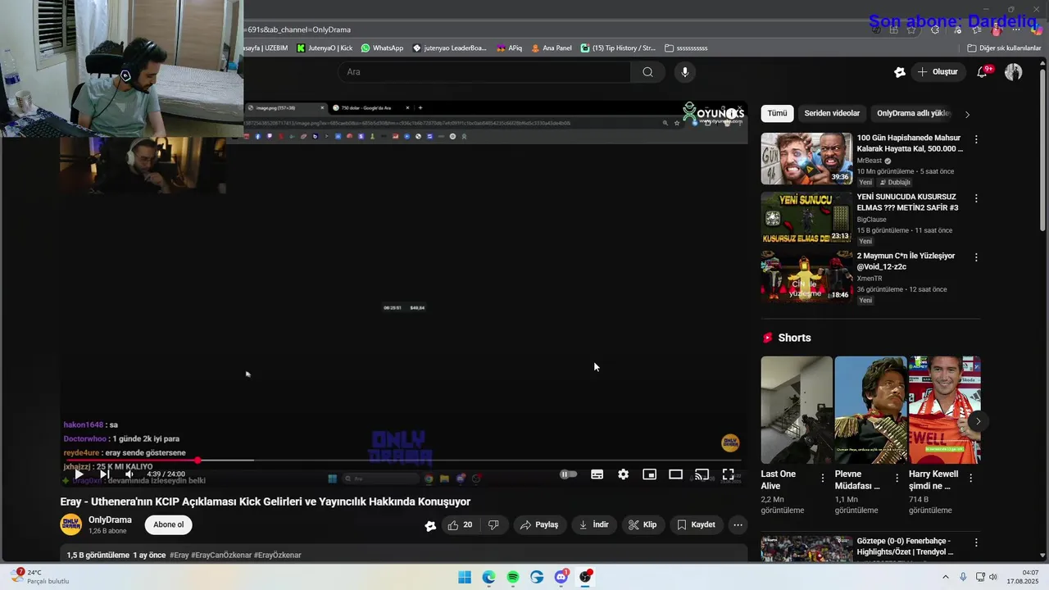Play the YouTube video
The width and height of the screenshot is (1049, 590).
pos(79,474)
